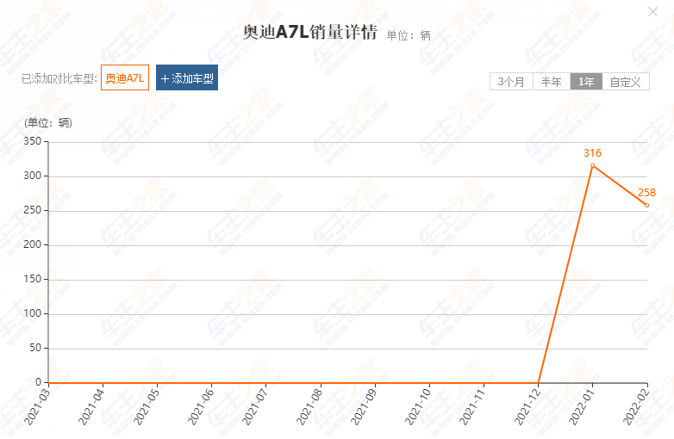Viewport: 674px width, 439px height.
Task: Click the 2022-02 axis label
Action: tap(636, 405)
